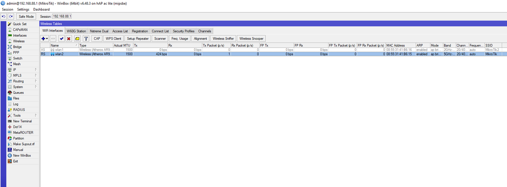The width and height of the screenshot is (507, 187).
Task: Toggle the Safe Mode button
Action: pos(27,17)
